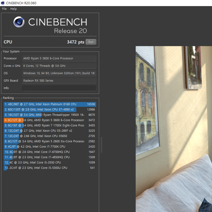Click the OS field showing Windows 10
Image resolution: width=212 pixels, height=212 pixels.
click(59, 73)
